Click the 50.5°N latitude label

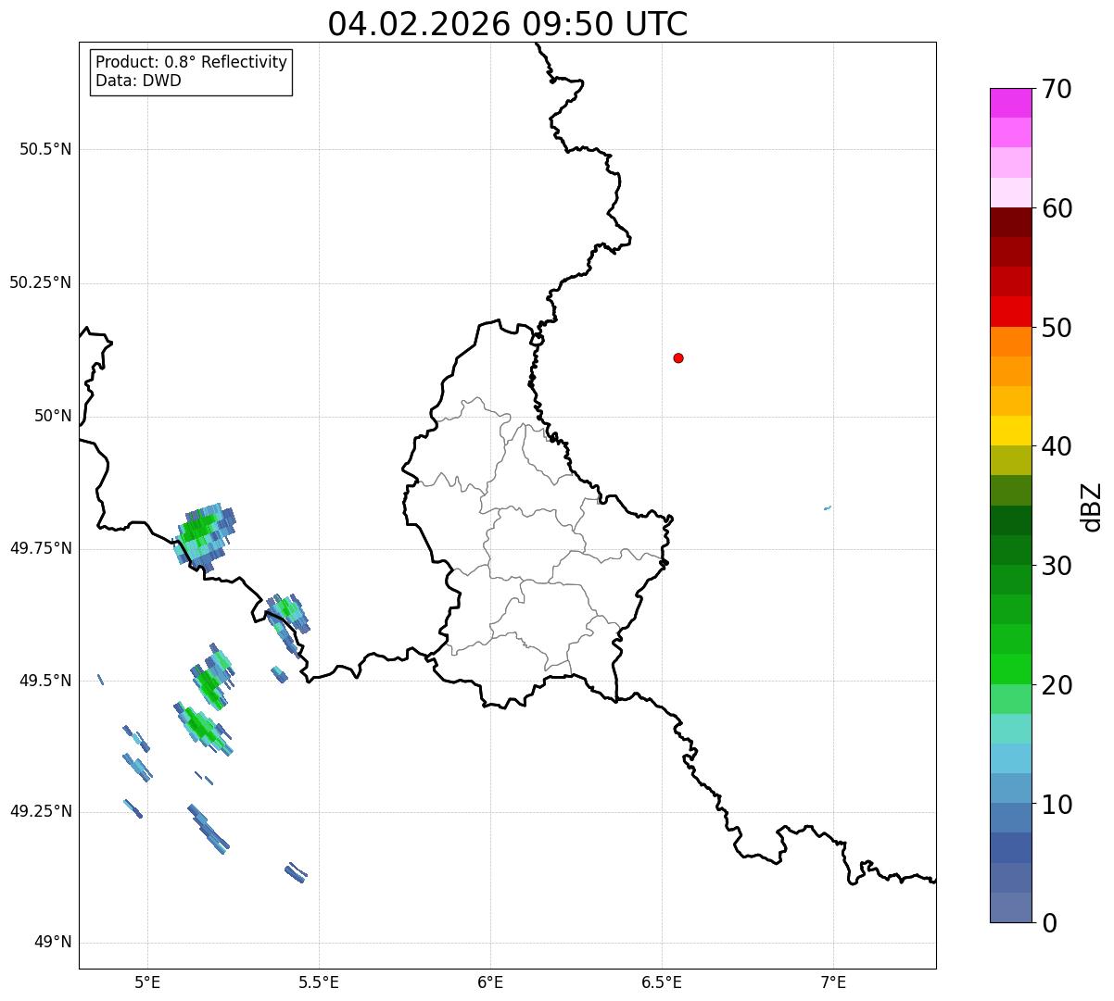(x=45, y=149)
